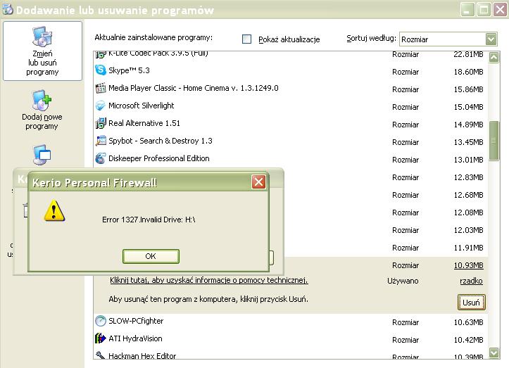Screen dimensions: 509x368
Task: Click the Spybot Search & Destroy icon
Action: click(x=101, y=141)
